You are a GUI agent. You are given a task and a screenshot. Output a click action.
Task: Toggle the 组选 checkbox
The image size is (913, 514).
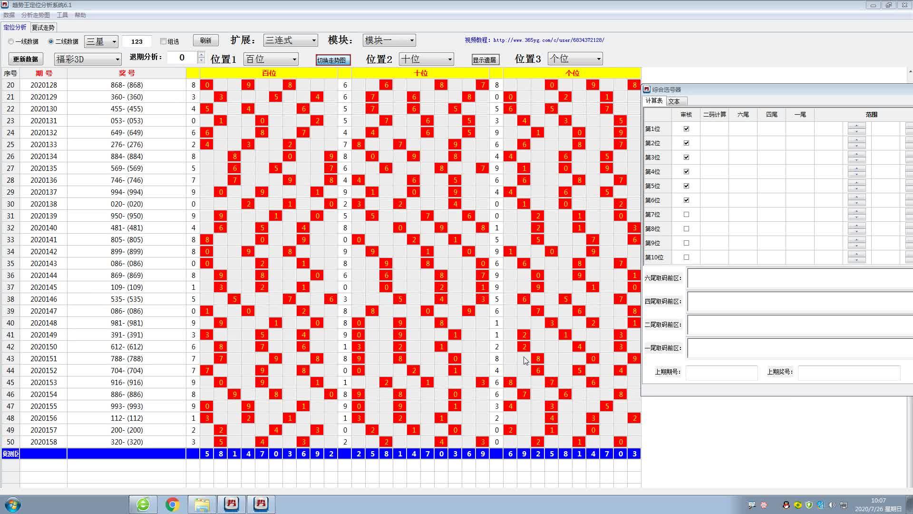click(163, 41)
